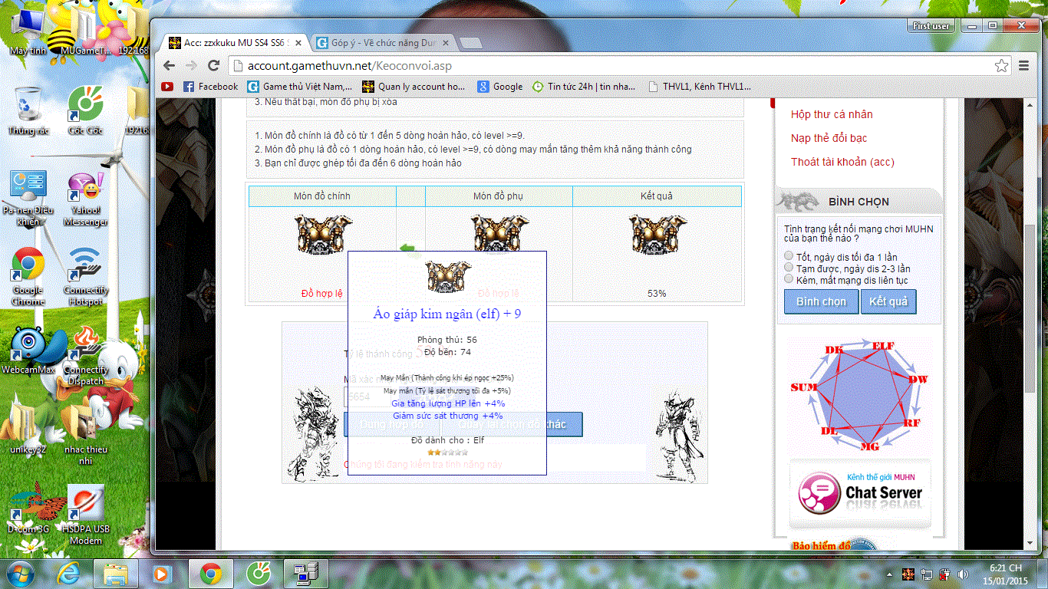Image resolution: width=1048 pixels, height=589 pixels.
Task: Open the Chat Server banner
Action: (859, 493)
